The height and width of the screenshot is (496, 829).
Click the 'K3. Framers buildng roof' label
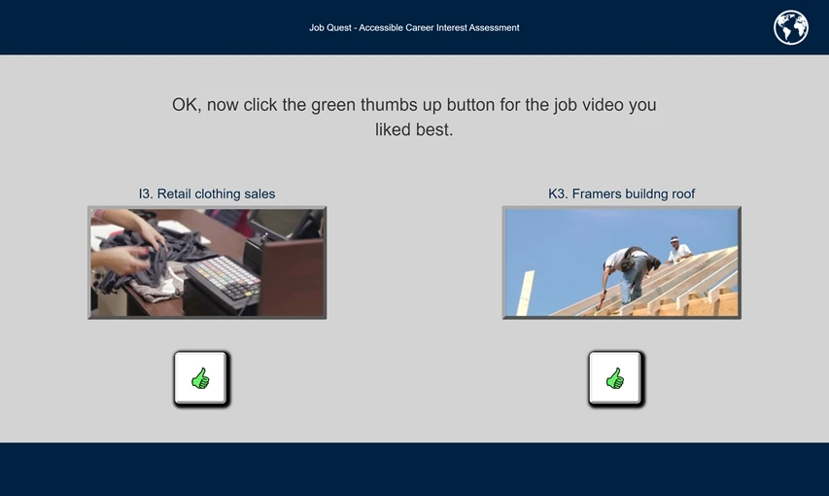tap(621, 194)
